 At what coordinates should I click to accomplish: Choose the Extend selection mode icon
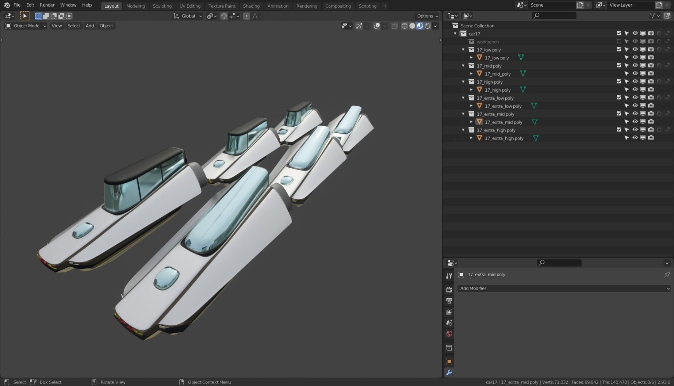click(x=46, y=16)
